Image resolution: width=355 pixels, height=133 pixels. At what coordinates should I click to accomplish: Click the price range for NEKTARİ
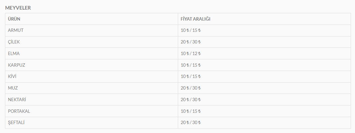[191, 100]
